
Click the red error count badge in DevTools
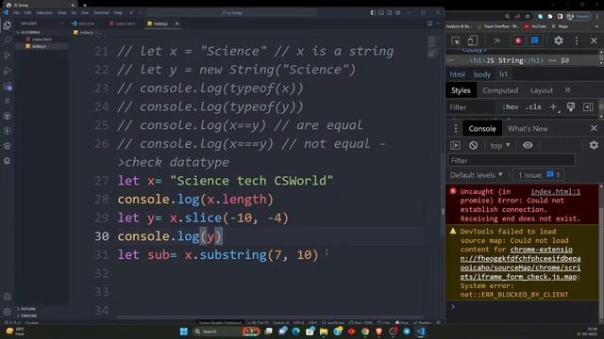[x=518, y=40]
